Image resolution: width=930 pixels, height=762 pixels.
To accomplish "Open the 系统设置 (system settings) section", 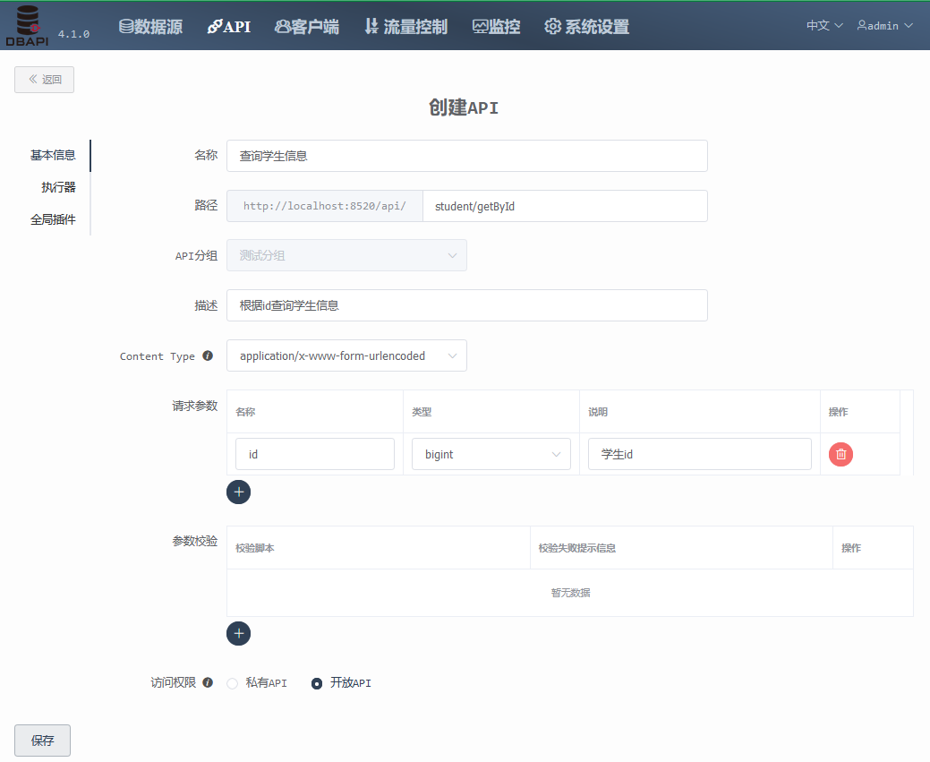I will 586,25.
